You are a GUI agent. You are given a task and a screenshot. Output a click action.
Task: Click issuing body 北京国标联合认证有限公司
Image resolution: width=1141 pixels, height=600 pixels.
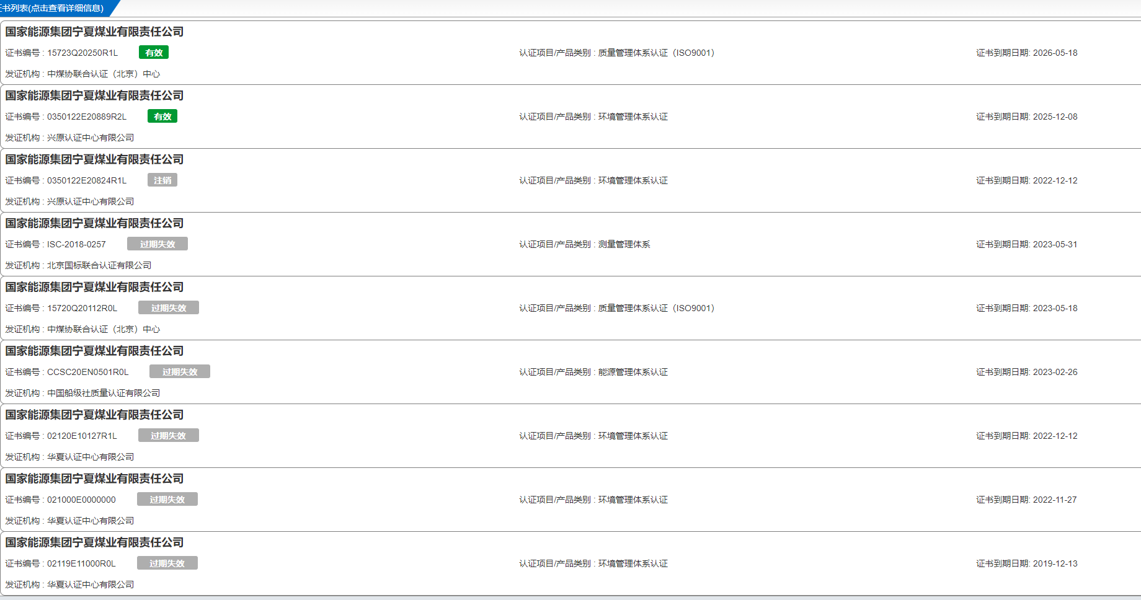click(99, 265)
